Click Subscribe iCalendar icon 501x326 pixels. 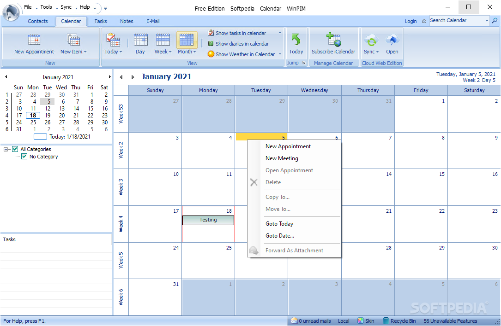(333, 40)
